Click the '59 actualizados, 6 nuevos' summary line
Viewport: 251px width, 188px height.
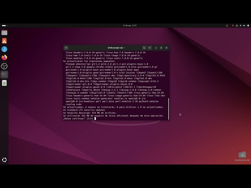click(113, 107)
